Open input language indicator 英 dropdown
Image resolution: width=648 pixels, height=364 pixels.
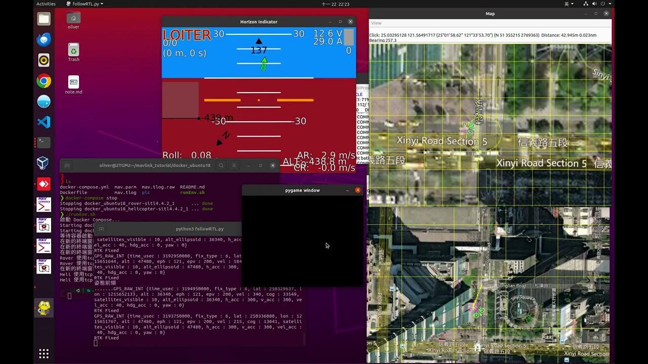[568, 4]
